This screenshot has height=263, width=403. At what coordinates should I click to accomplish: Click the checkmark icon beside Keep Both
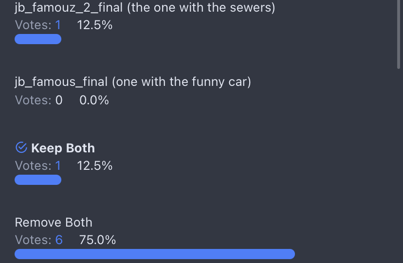point(21,148)
